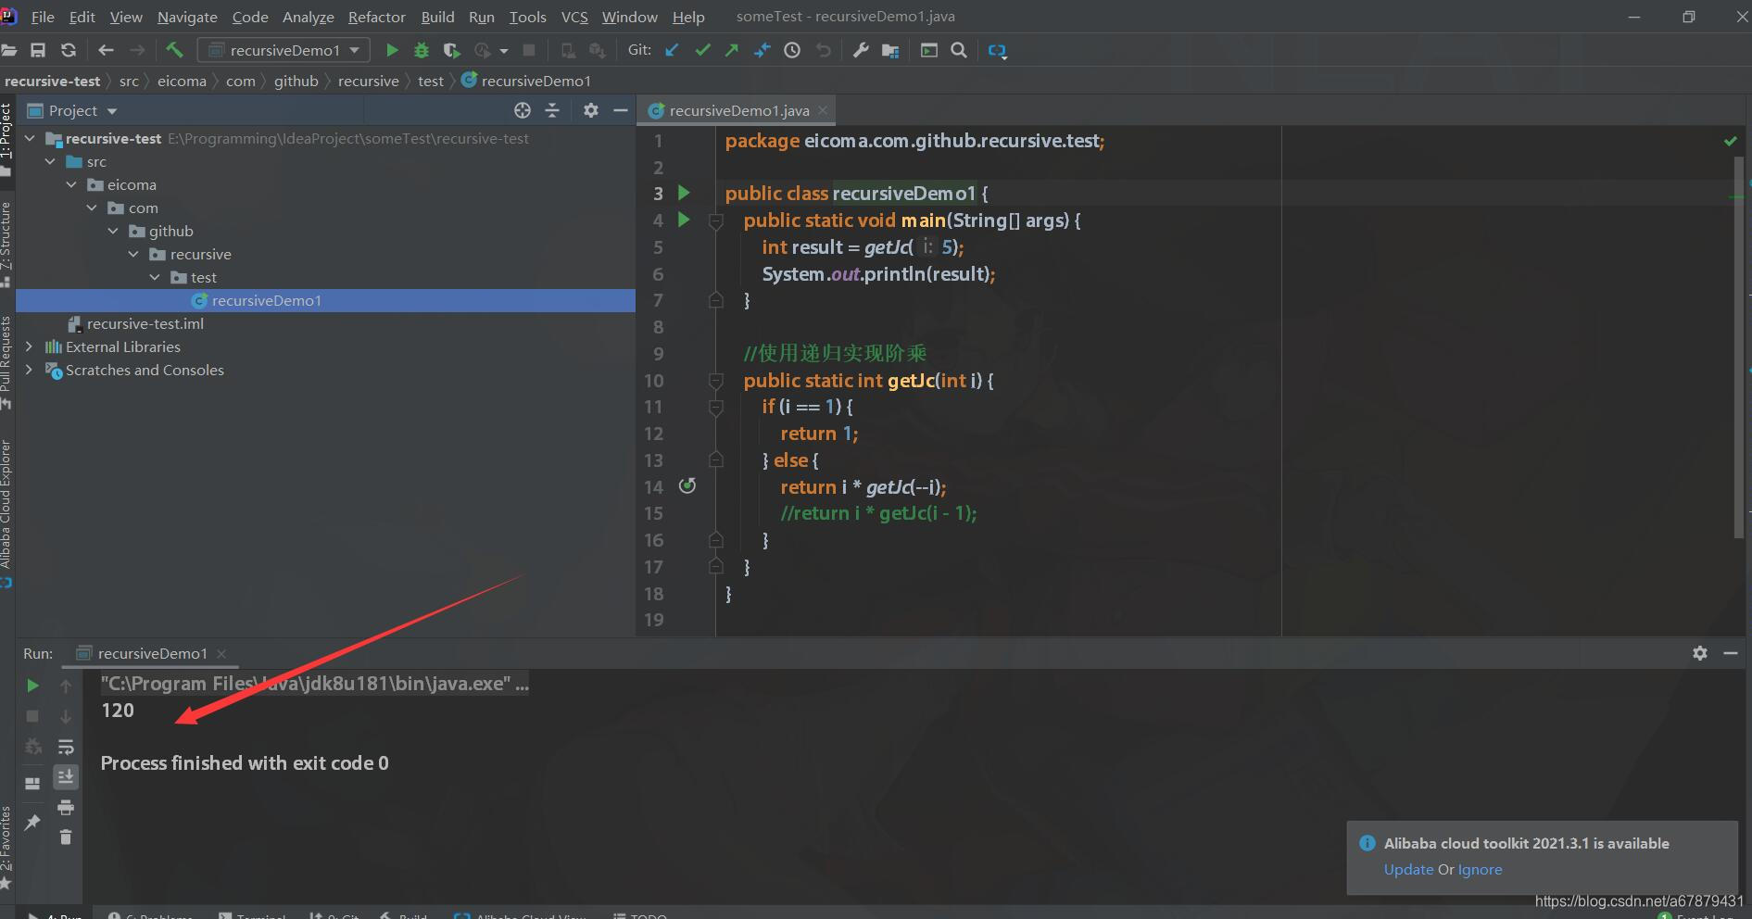
Task: Click the Git Push green arrow
Action: click(x=732, y=50)
